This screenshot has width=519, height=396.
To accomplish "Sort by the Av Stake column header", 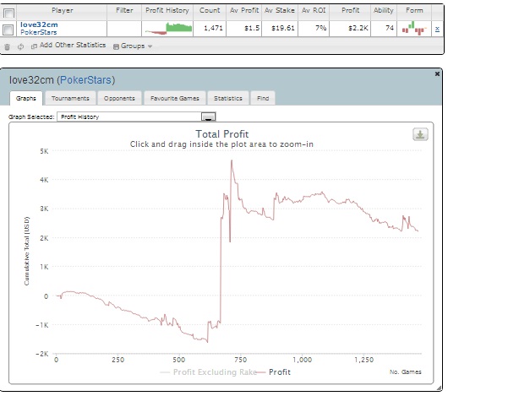I will [x=279, y=11].
